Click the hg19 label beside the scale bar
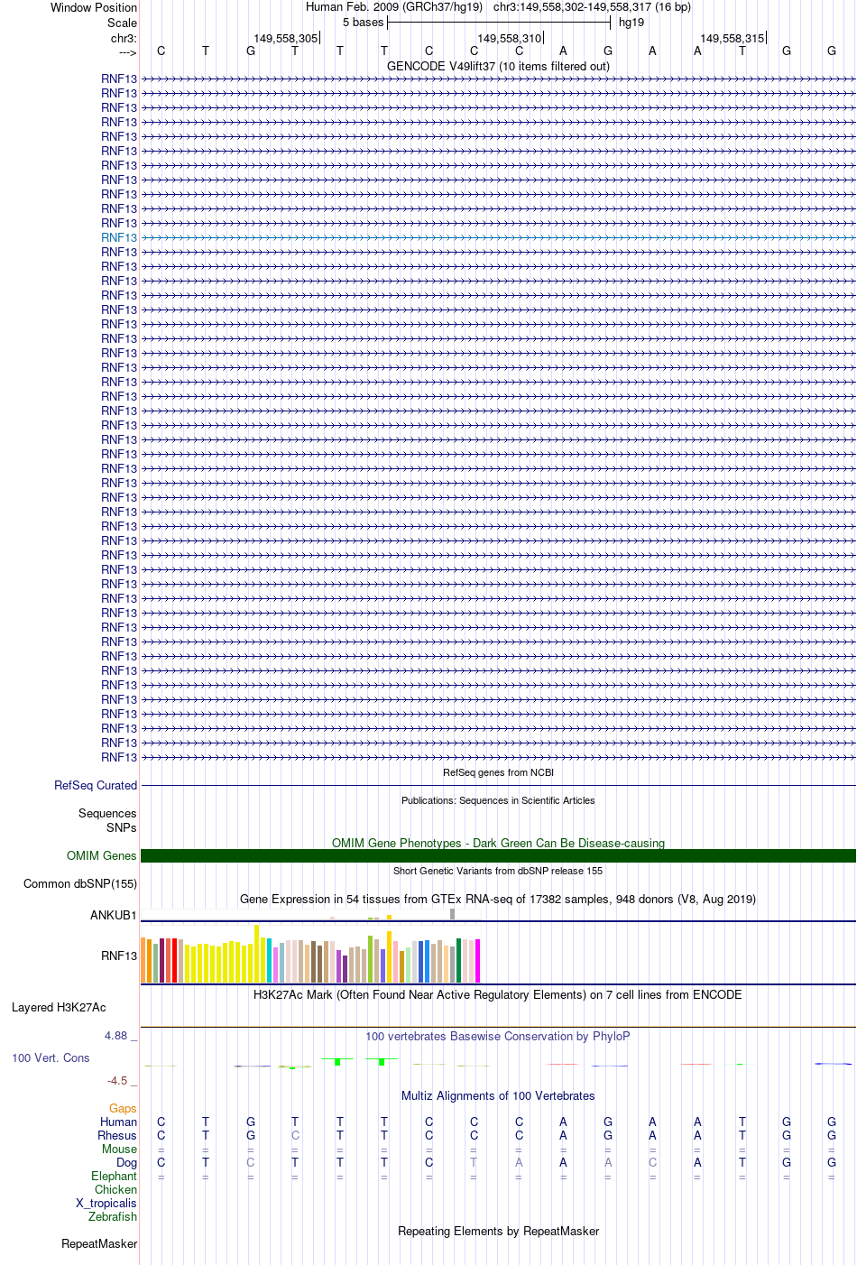857x1265 pixels. click(x=631, y=22)
